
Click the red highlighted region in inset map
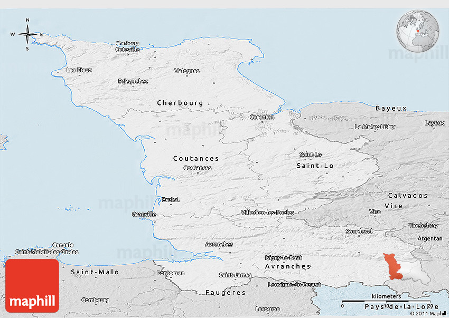pos(394,267)
